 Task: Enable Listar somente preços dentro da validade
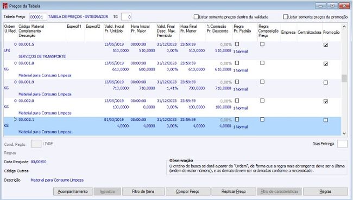pyautogui.click(x=196, y=17)
